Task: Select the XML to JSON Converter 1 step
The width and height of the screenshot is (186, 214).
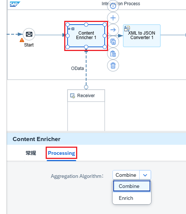Action: [x=142, y=36]
